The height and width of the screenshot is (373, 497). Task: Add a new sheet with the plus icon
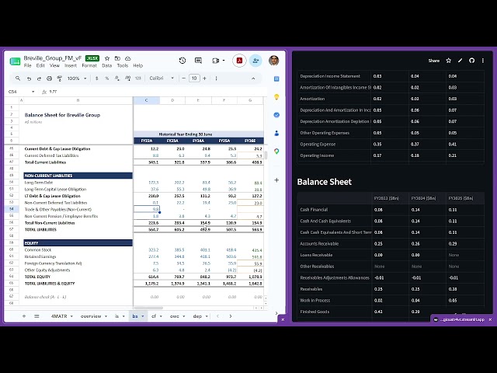click(x=24, y=316)
